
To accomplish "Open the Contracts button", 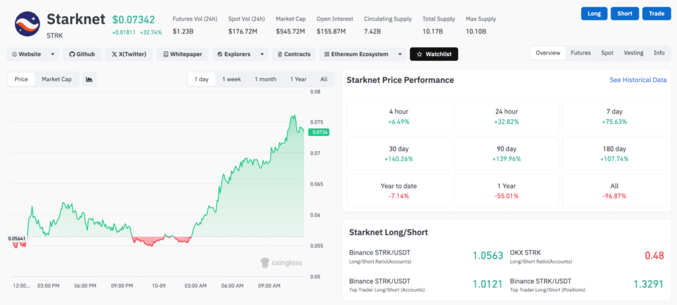I will 294,54.
